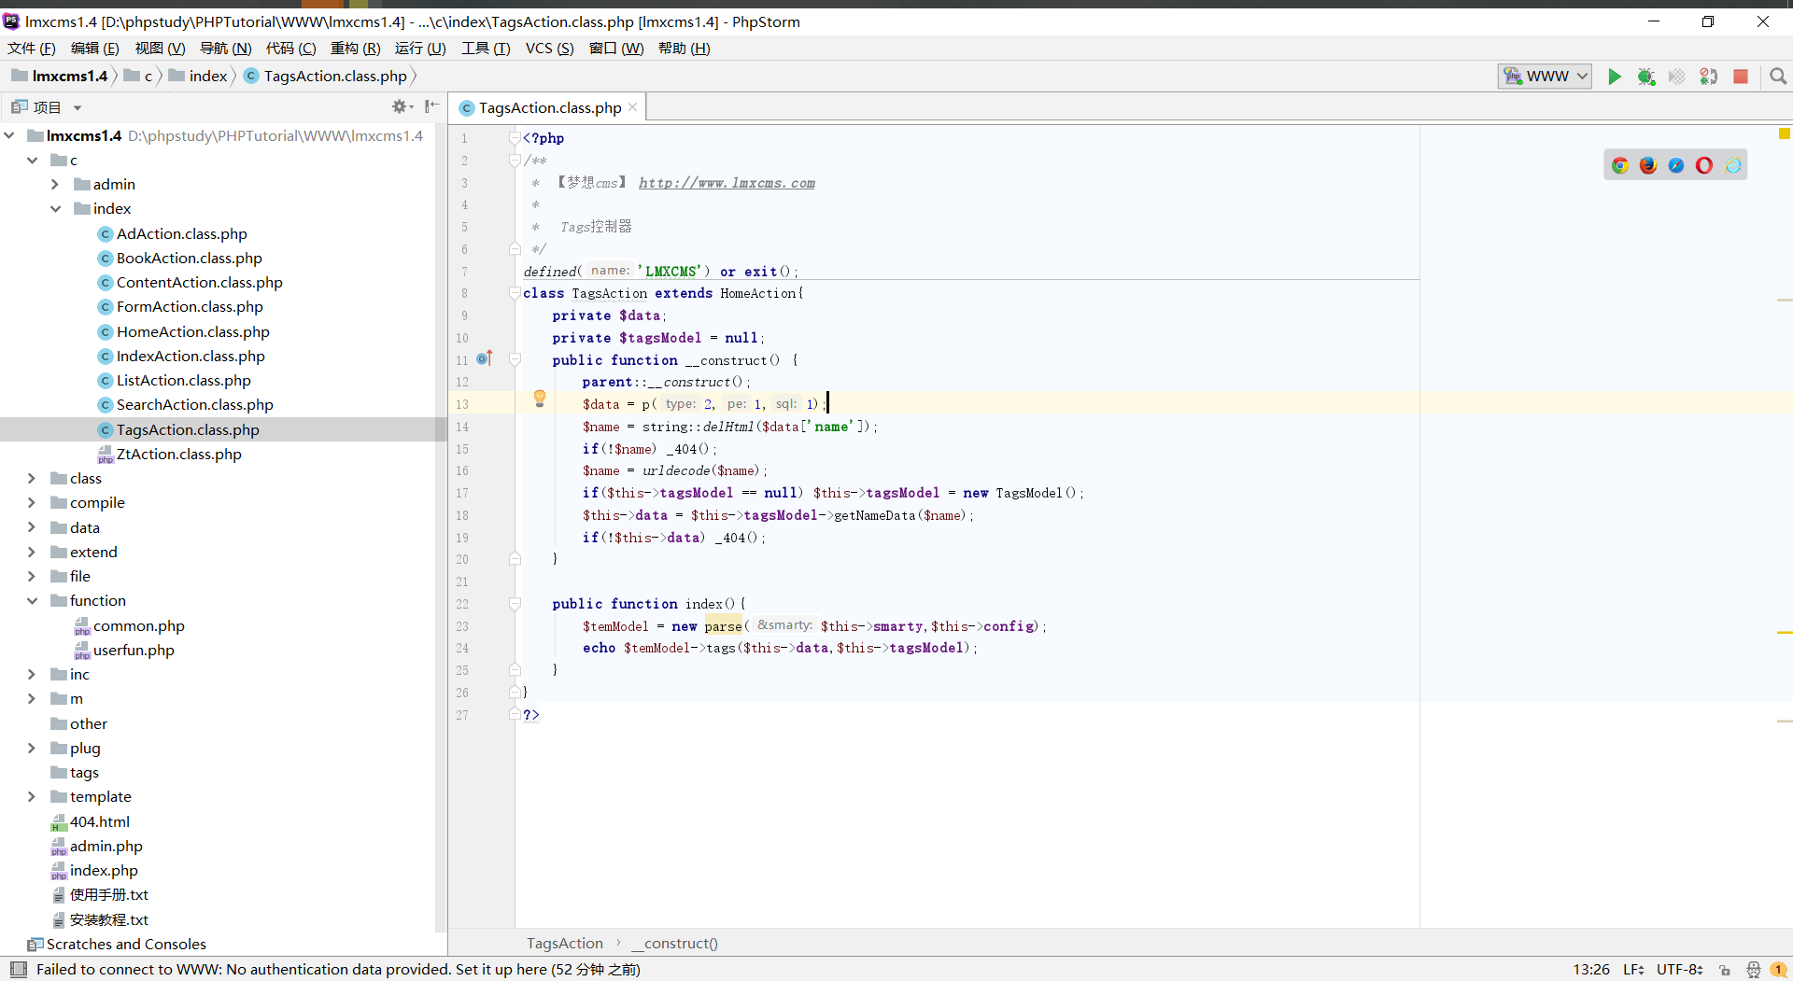The height and width of the screenshot is (981, 1793).
Task: Open the http://www.lmxcms.com link in comment
Action: (727, 183)
